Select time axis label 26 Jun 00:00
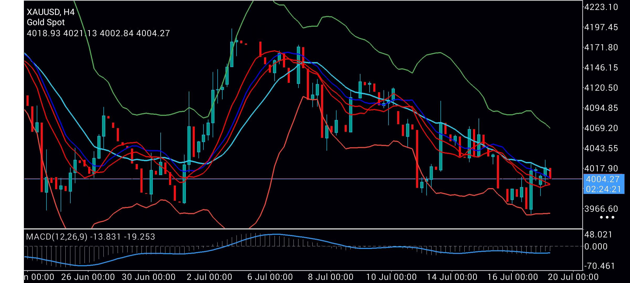This screenshot has height=283, width=630. point(88,277)
